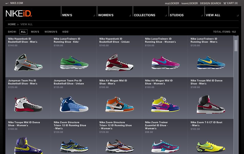Open the shopping cart icon
Viewport: 244px width, 154px height.
pos(225,3)
